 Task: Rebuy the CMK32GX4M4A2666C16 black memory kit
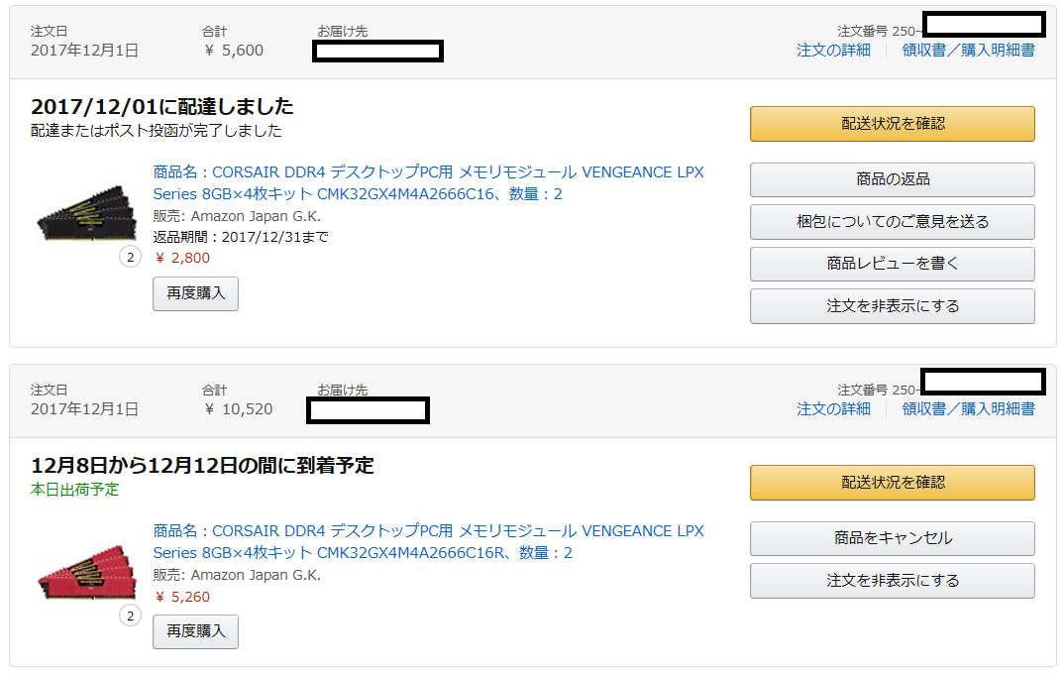(195, 293)
